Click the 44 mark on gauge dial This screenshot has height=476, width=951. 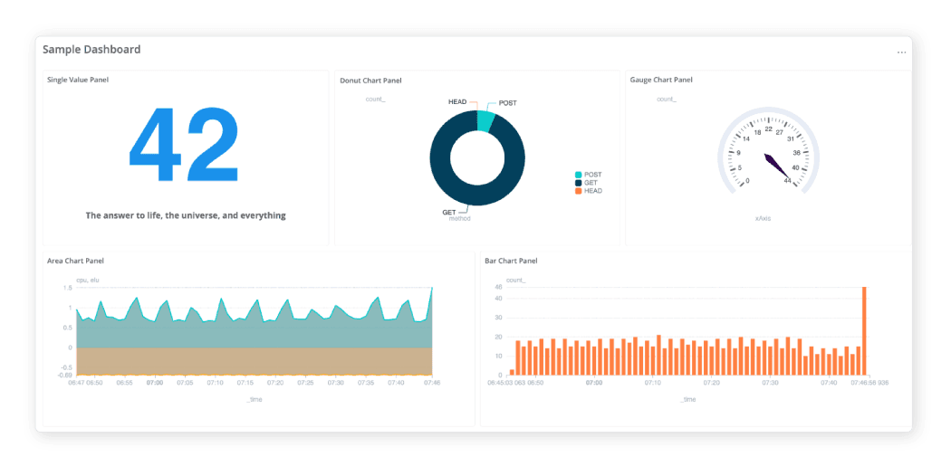coord(787,181)
